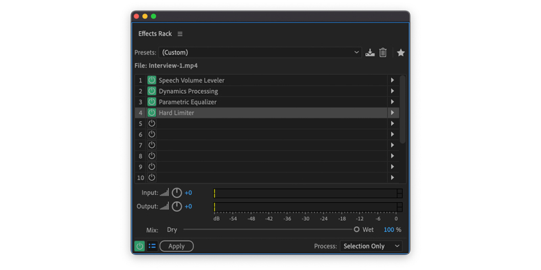
Task: Click the Output gain knob
Action: coord(177,207)
